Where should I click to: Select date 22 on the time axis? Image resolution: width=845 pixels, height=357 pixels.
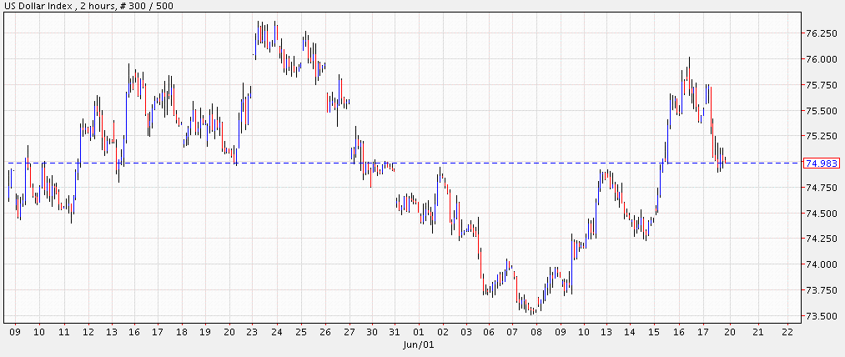[786, 332]
